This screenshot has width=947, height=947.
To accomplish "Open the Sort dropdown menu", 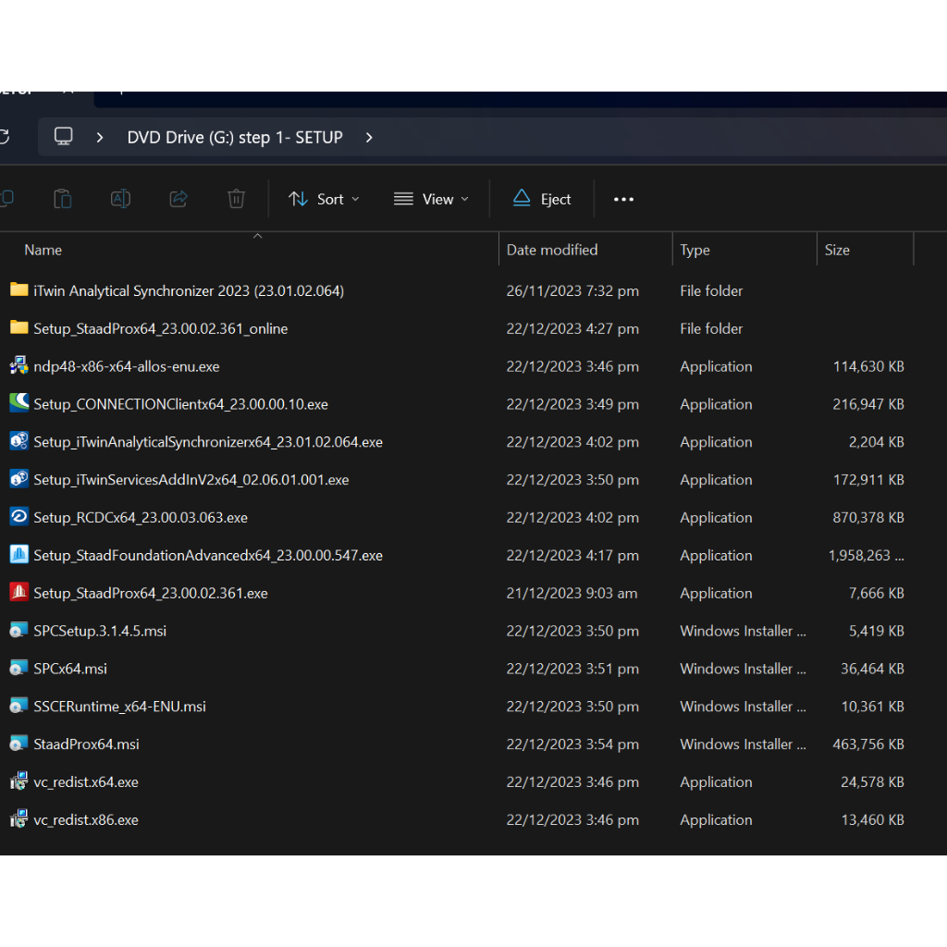I will pos(324,199).
